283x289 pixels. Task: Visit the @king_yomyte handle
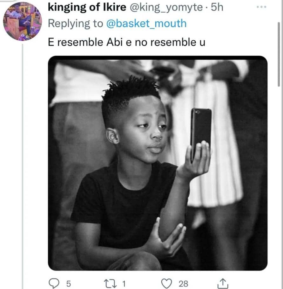[166, 8]
